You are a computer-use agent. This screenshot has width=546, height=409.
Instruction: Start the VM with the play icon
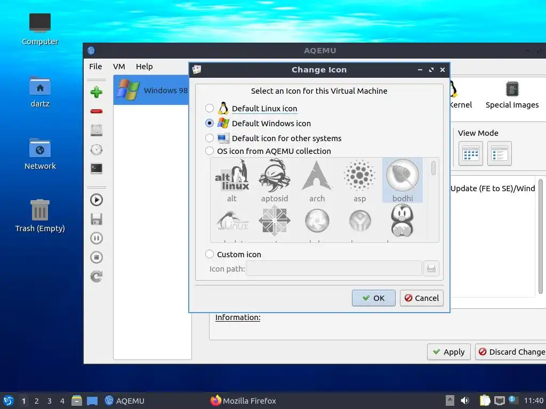(97, 200)
